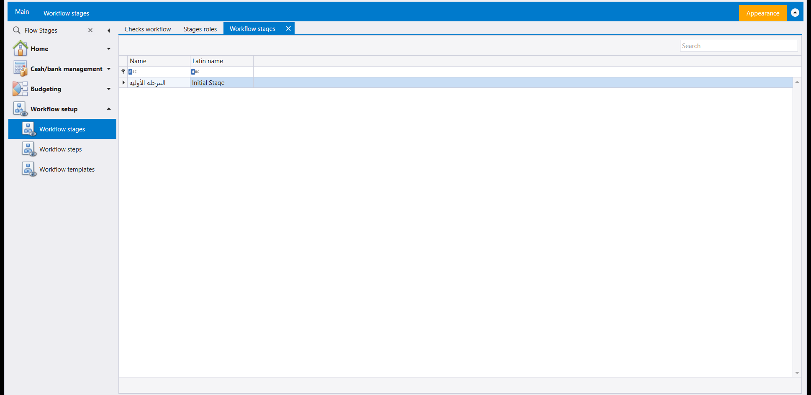The width and height of the screenshot is (811, 395).
Task: Click the Search field above the grid
Action: [x=739, y=46]
